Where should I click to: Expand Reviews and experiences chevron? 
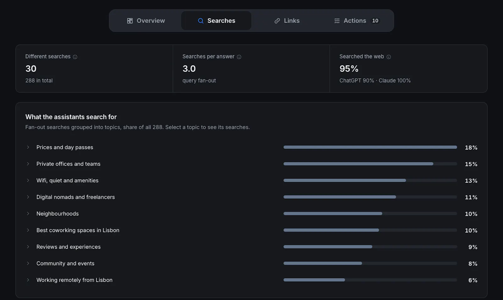pyautogui.click(x=28, y=247)
